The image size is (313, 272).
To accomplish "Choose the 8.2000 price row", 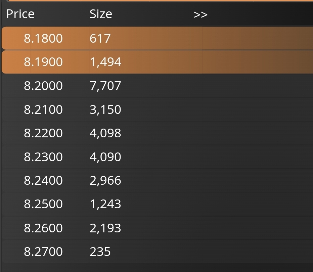I will click(43, 86).
